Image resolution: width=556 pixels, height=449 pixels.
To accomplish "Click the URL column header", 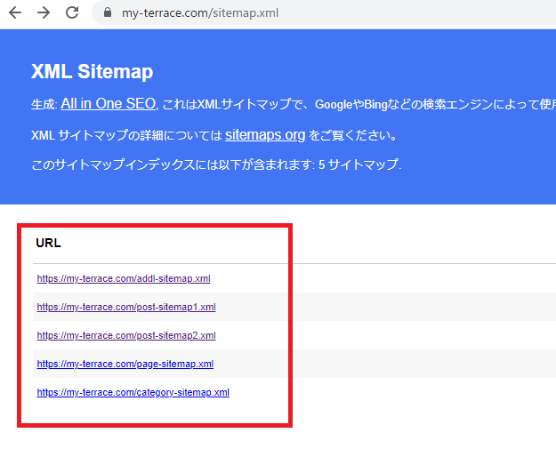I will click(48, 243).
